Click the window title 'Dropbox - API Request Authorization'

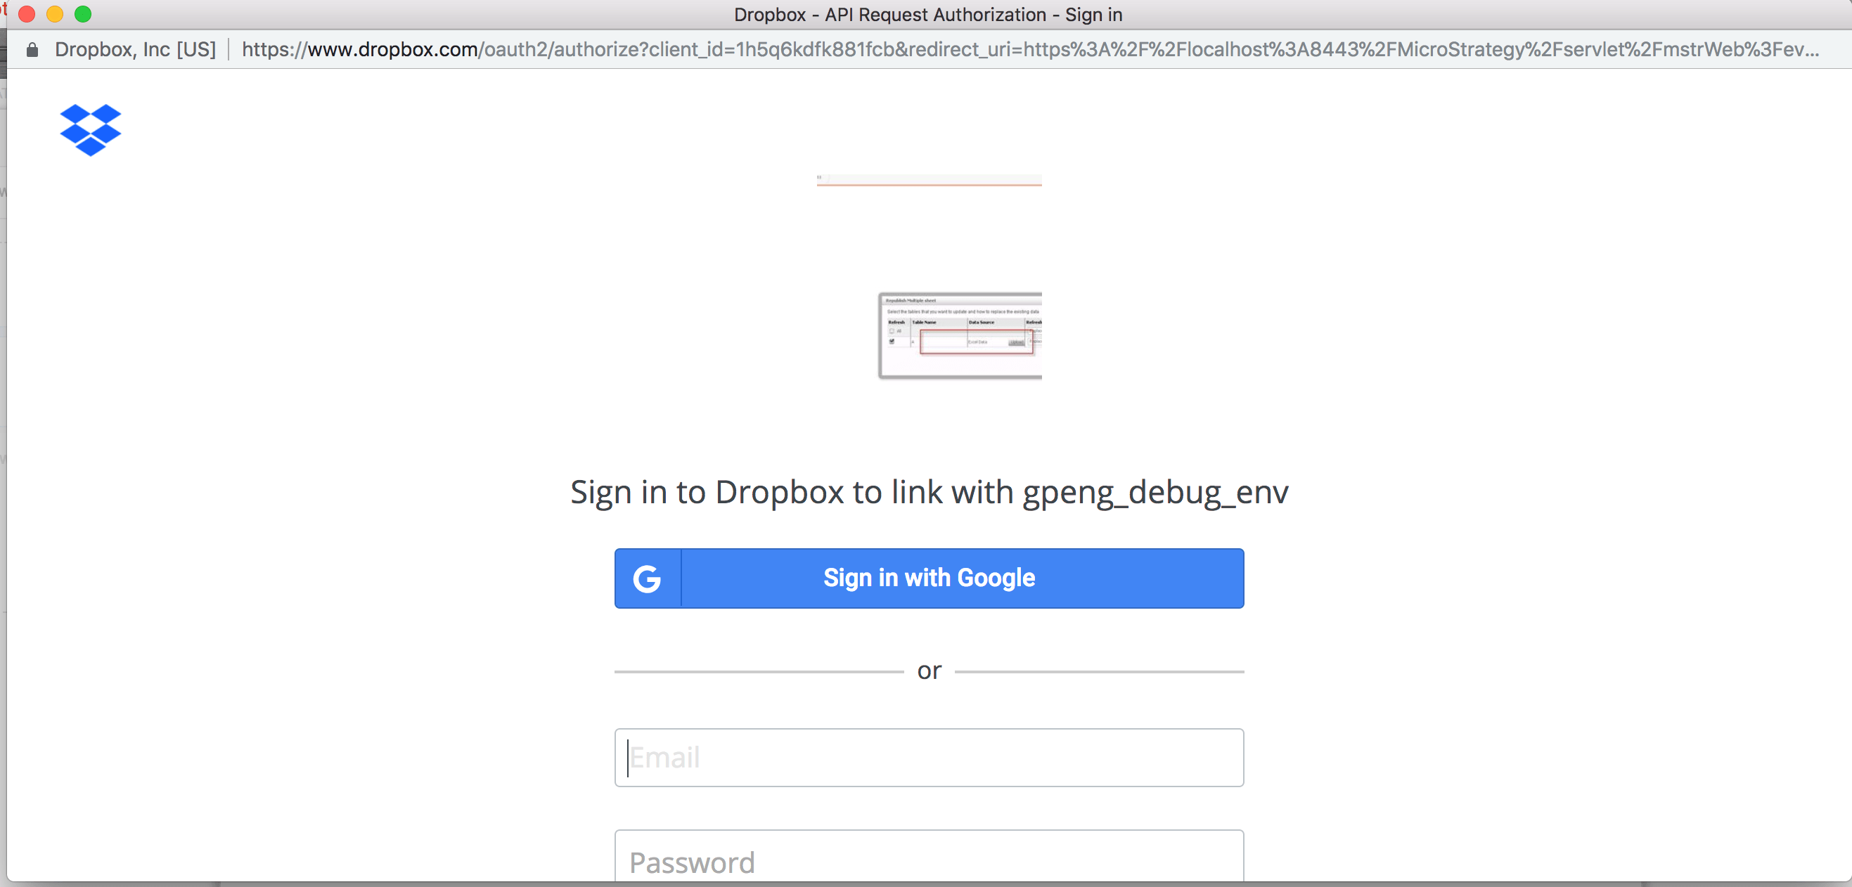click(x=928, y=14)
